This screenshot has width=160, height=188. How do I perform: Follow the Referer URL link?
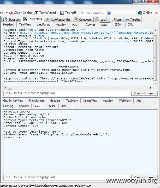click(86, 33)
